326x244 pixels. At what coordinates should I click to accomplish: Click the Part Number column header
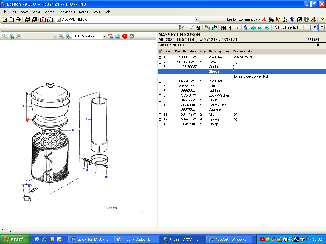point(186,51)
